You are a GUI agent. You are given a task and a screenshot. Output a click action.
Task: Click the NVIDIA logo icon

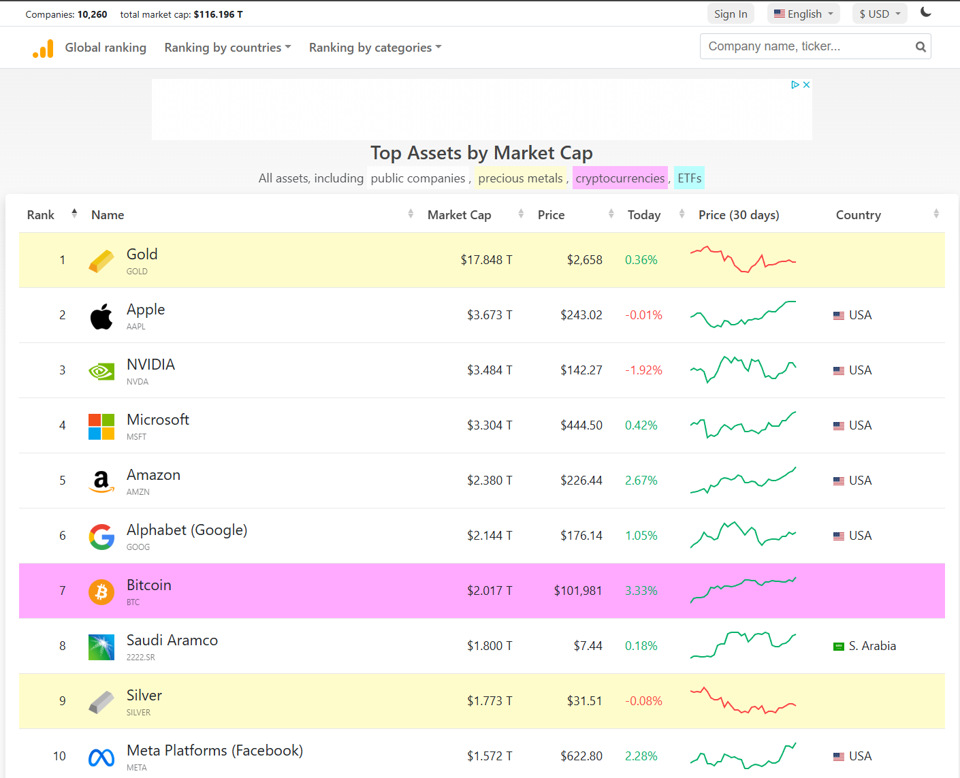[x=101, y=372]
